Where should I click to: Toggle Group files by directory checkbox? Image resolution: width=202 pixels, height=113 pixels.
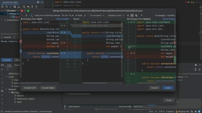66,94
